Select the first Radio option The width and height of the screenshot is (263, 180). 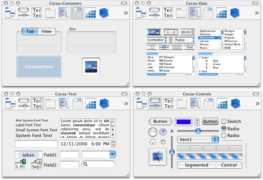point(224,129)
